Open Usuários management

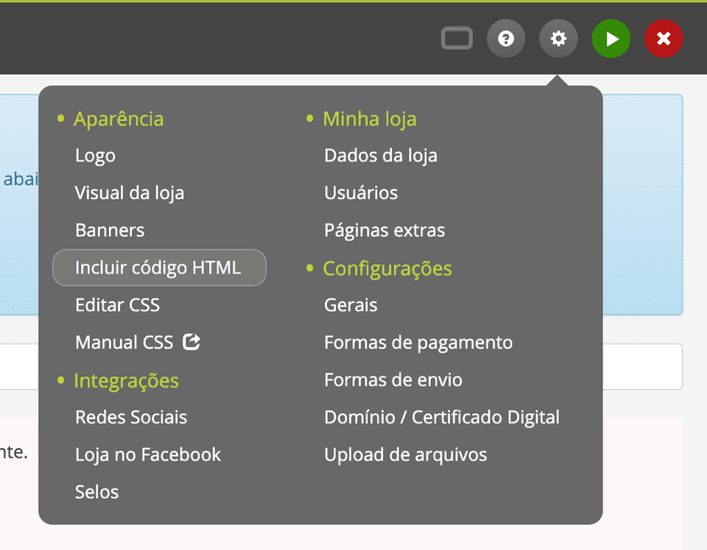tap(361, 192)
